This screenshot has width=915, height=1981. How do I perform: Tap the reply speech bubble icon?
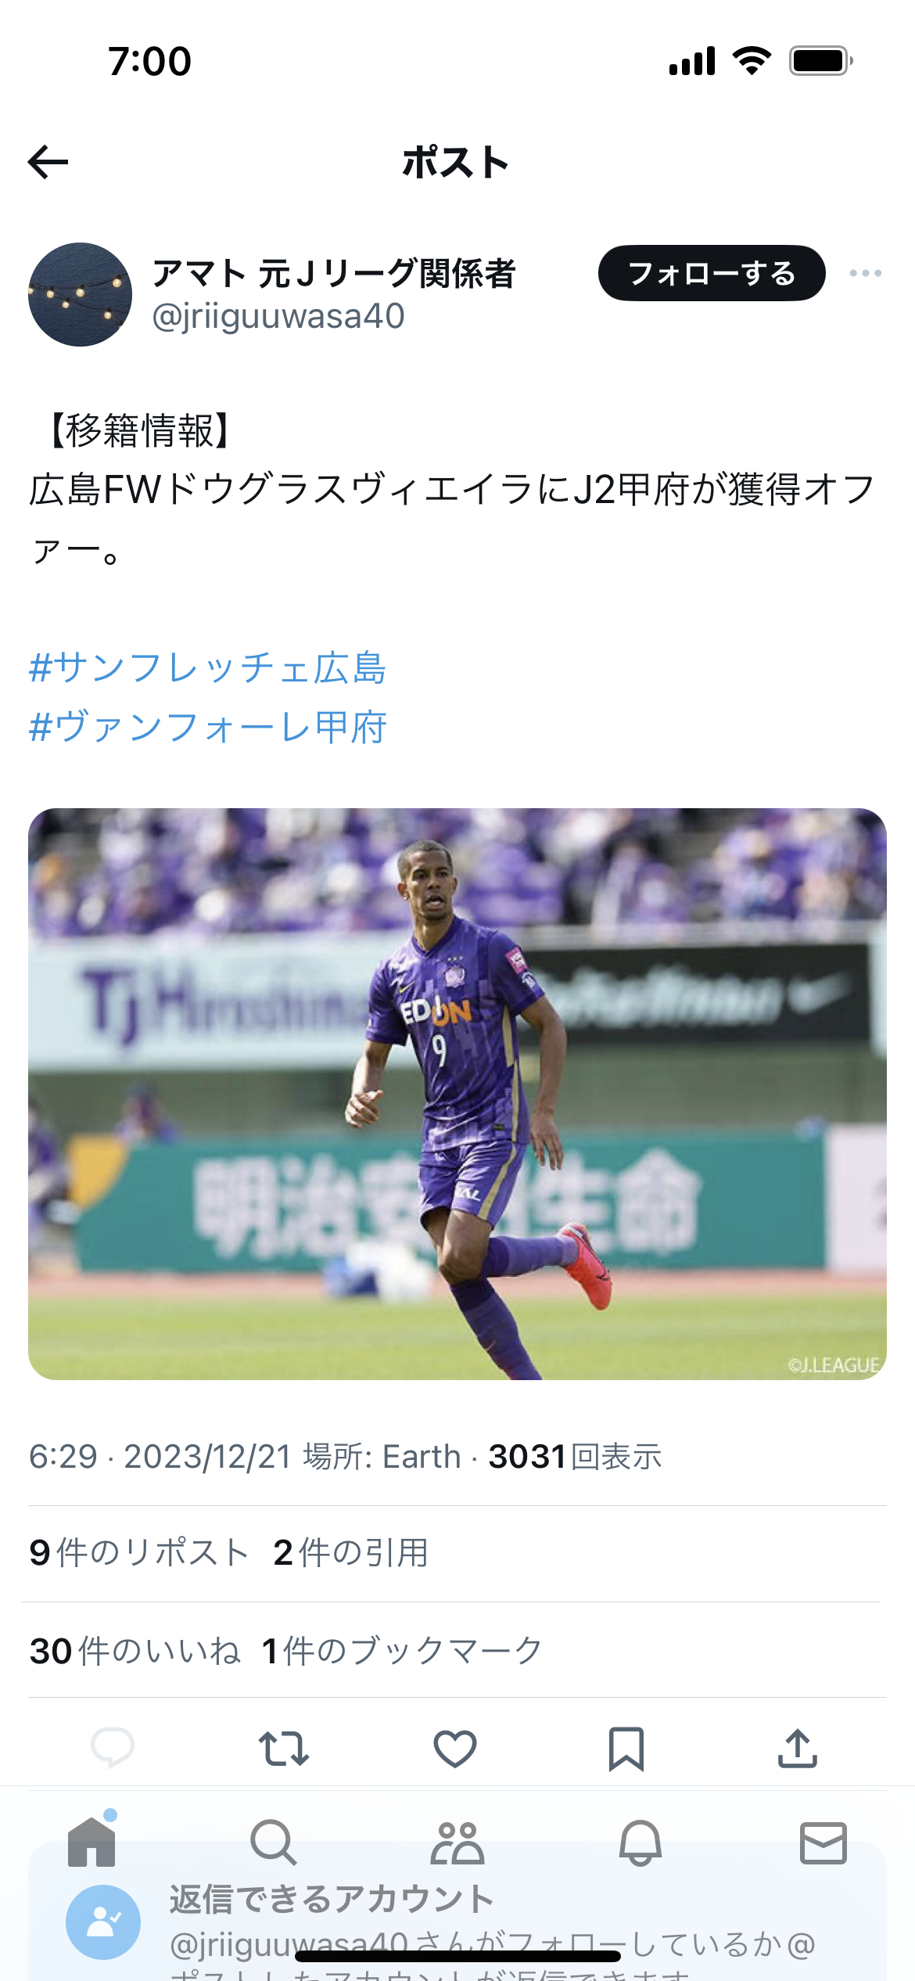pyautogui.click(x=113, y=1749)
